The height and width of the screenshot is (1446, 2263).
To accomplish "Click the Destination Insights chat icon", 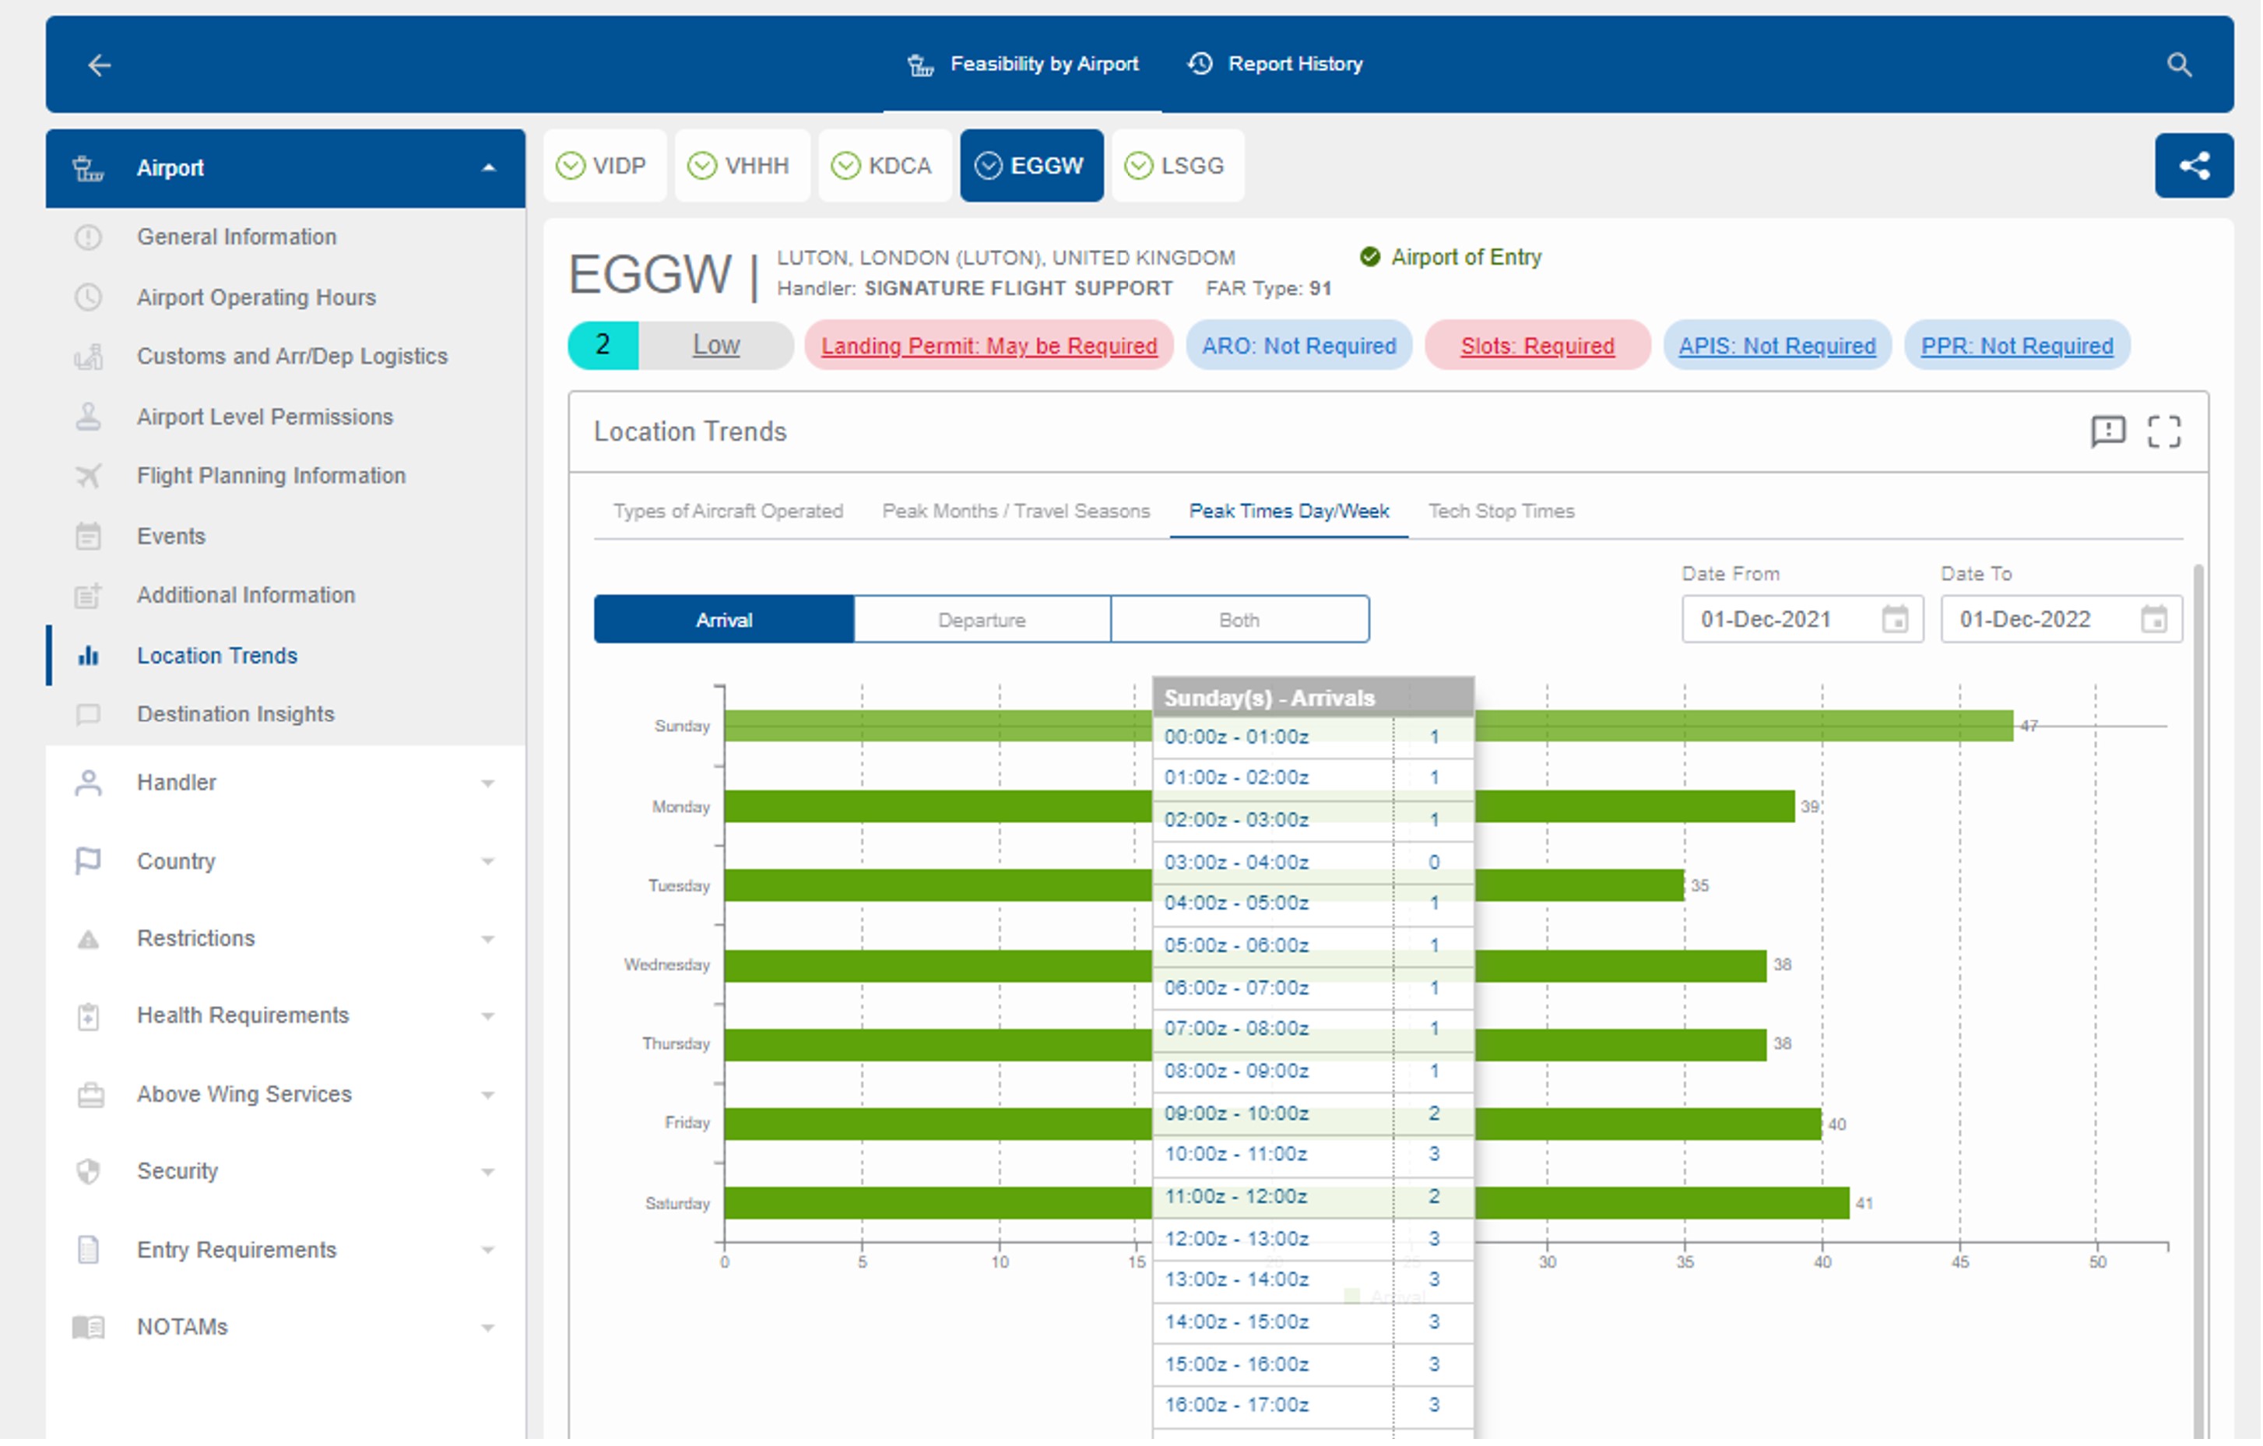I will pos(88,715).
